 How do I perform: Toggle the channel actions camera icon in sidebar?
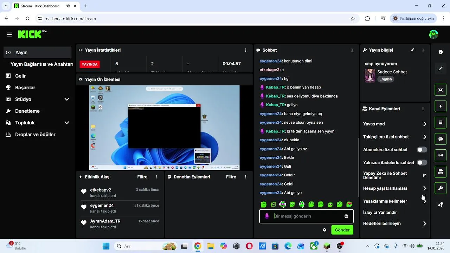(x=441, y=172)
